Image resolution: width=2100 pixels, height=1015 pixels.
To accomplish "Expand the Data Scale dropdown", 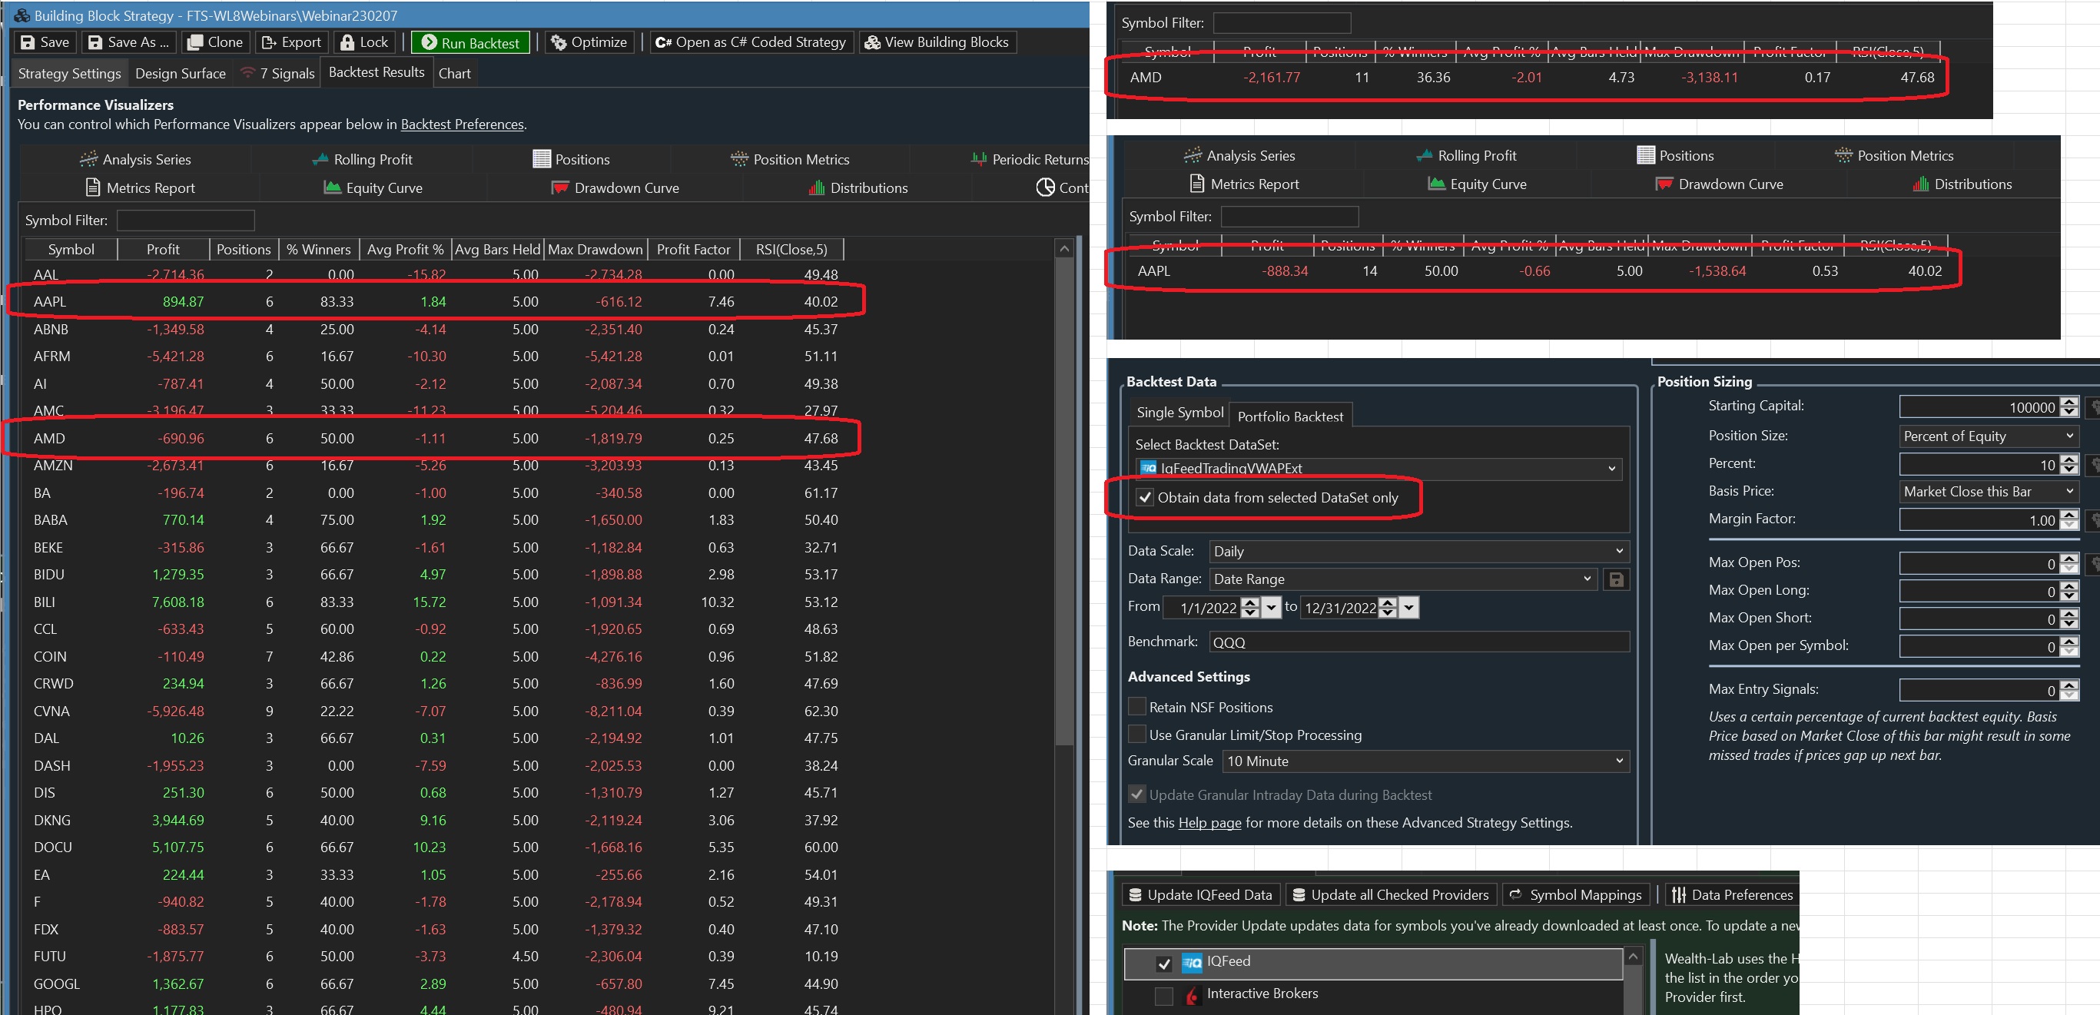I will pyautogui.click(x=1418, y=551).
